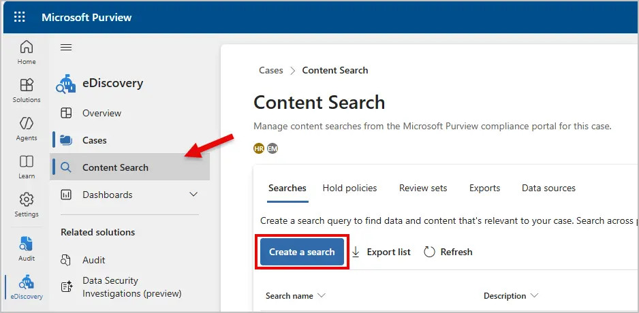Click the EM user avatar
This screenshot has width=639, height=313.
click(272, 148)
